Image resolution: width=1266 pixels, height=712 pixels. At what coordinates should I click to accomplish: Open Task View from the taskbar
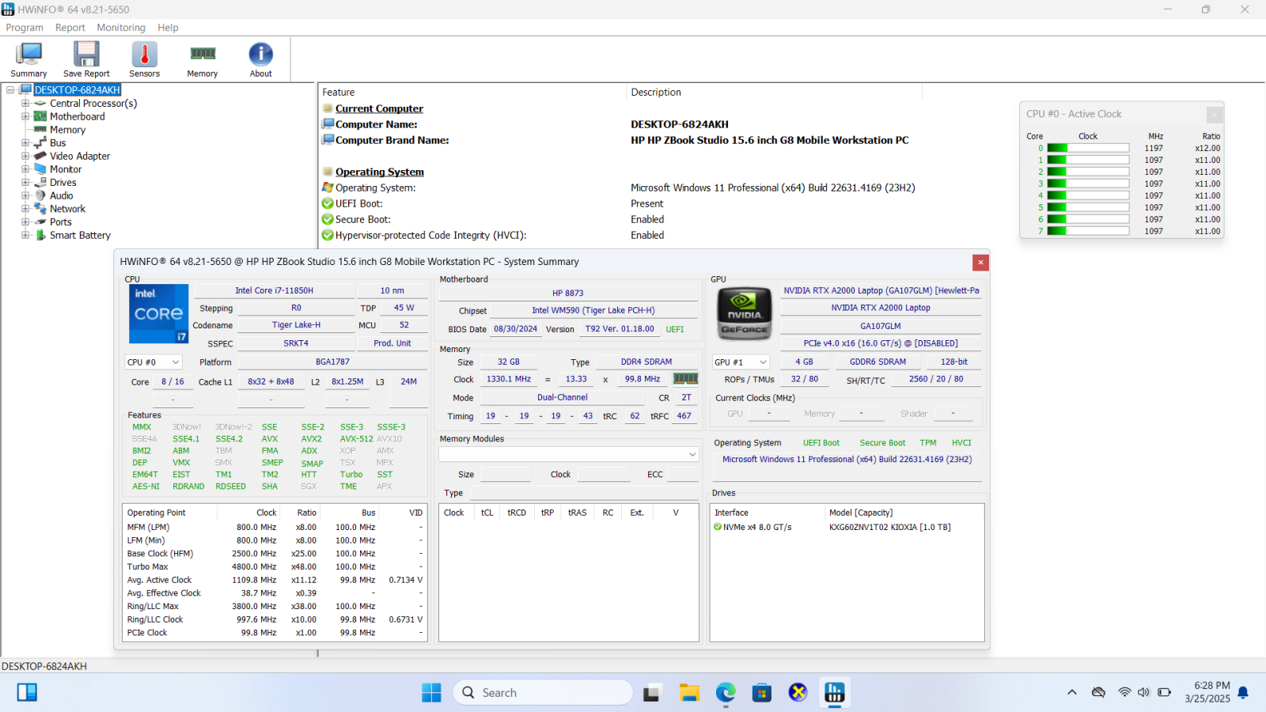(652, 693)
